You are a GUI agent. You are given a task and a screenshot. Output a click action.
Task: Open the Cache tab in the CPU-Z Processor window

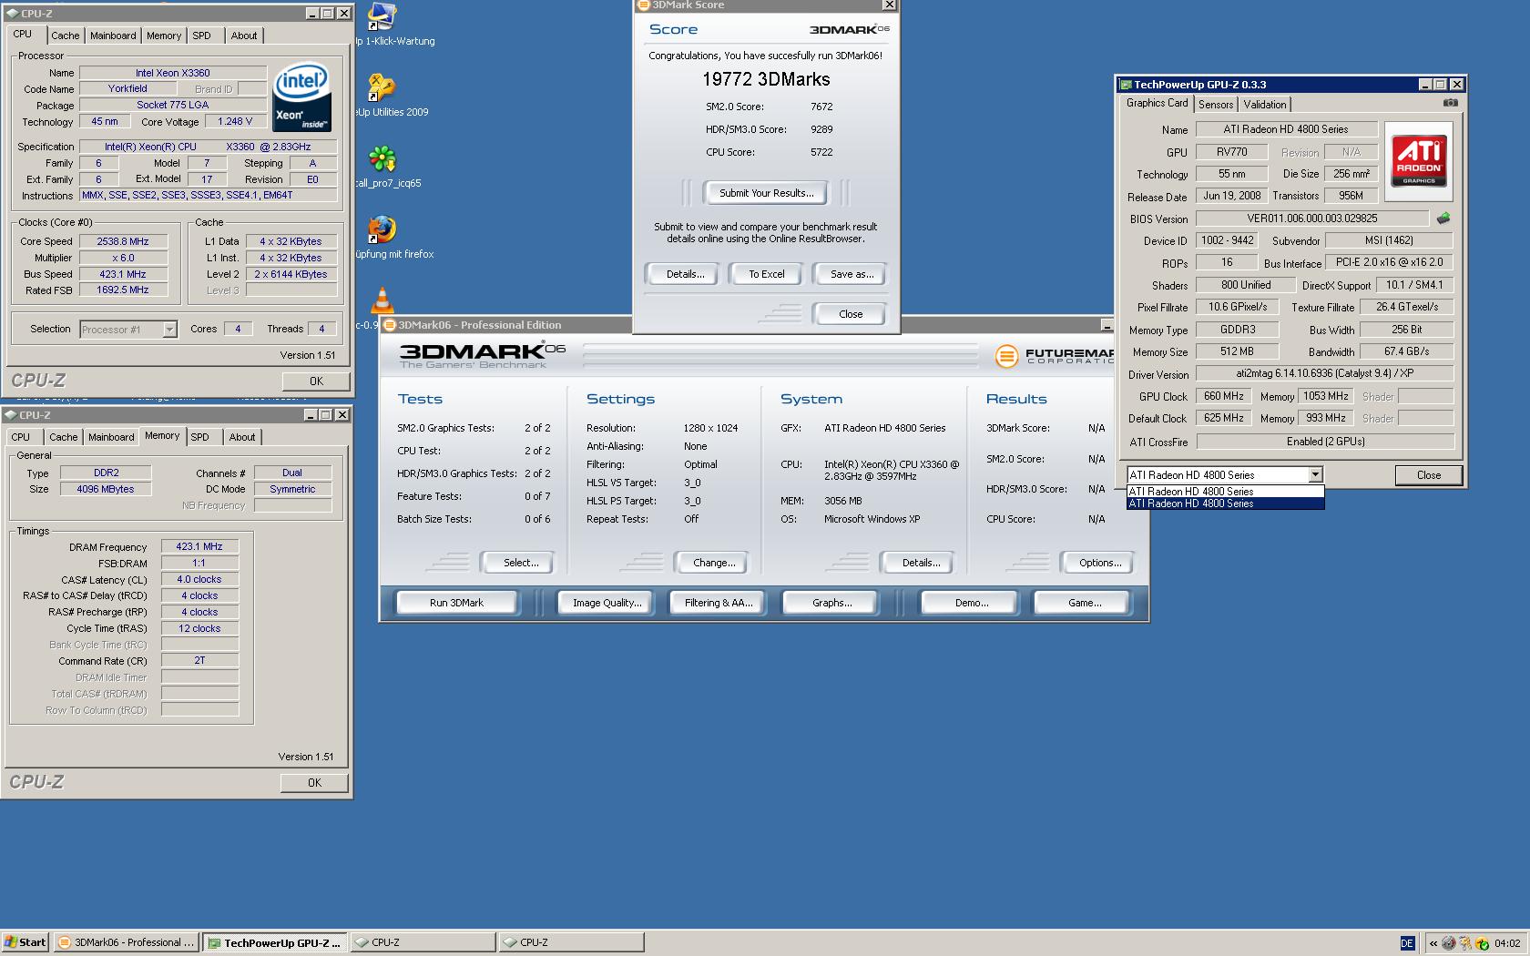[65, 36]
